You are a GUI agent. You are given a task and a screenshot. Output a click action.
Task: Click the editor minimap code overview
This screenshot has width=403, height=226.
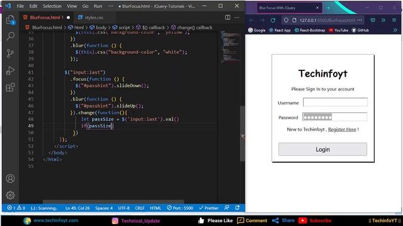coord(230,46)
